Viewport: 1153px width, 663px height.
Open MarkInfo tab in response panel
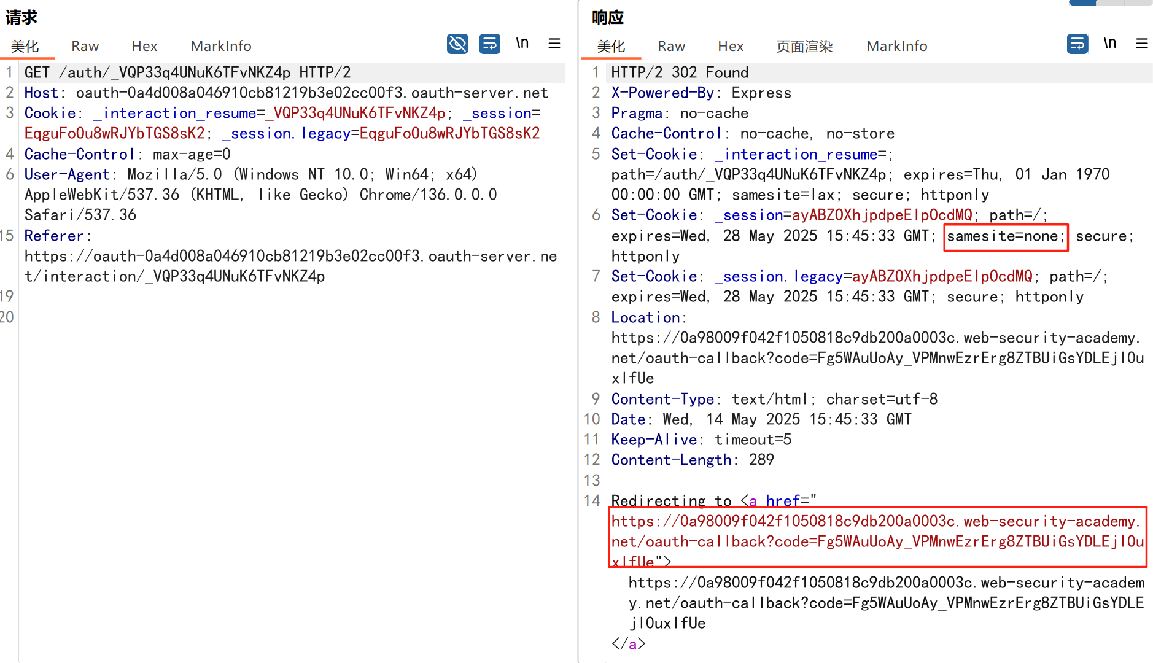pos(897,46)
